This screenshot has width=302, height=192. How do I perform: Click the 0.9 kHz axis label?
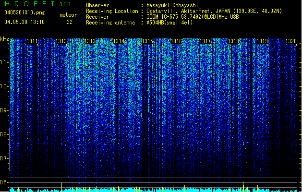[4, 110]
